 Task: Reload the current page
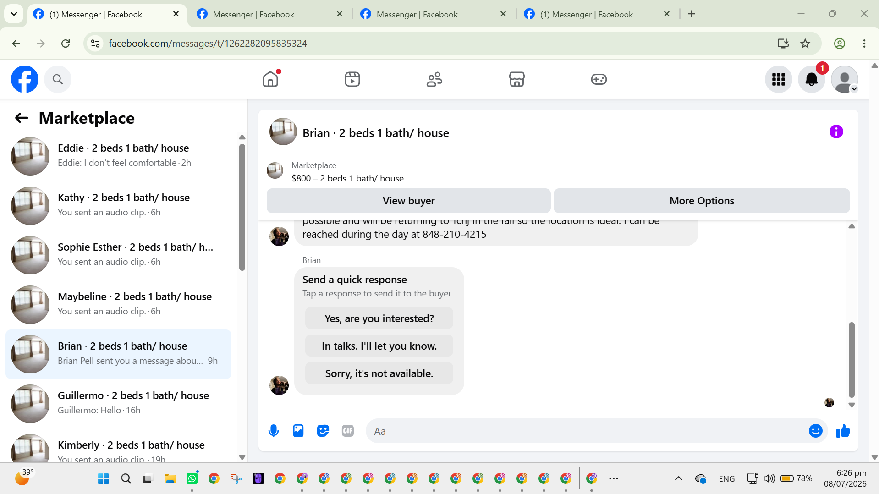click(x=66, y=44)
